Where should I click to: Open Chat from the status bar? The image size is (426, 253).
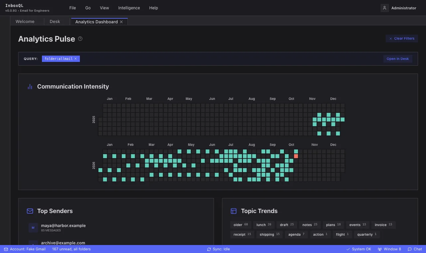(x=415, y=249)
